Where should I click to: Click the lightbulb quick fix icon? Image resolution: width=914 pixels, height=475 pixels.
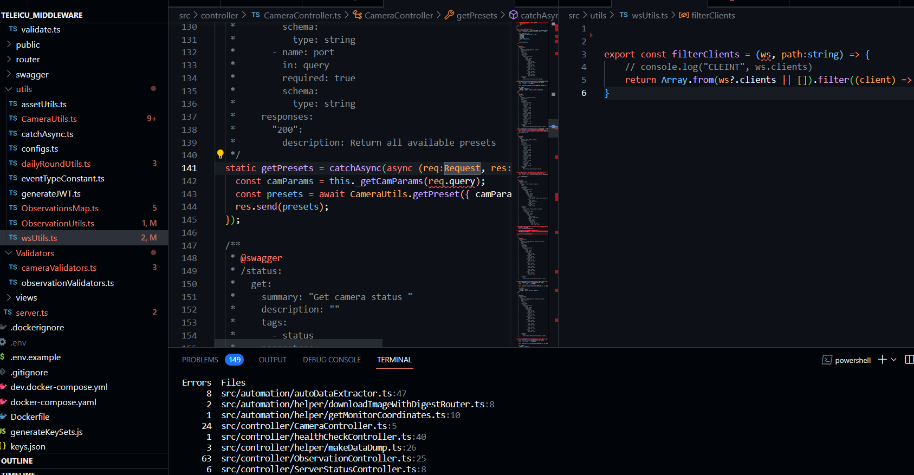coord(220,154)
